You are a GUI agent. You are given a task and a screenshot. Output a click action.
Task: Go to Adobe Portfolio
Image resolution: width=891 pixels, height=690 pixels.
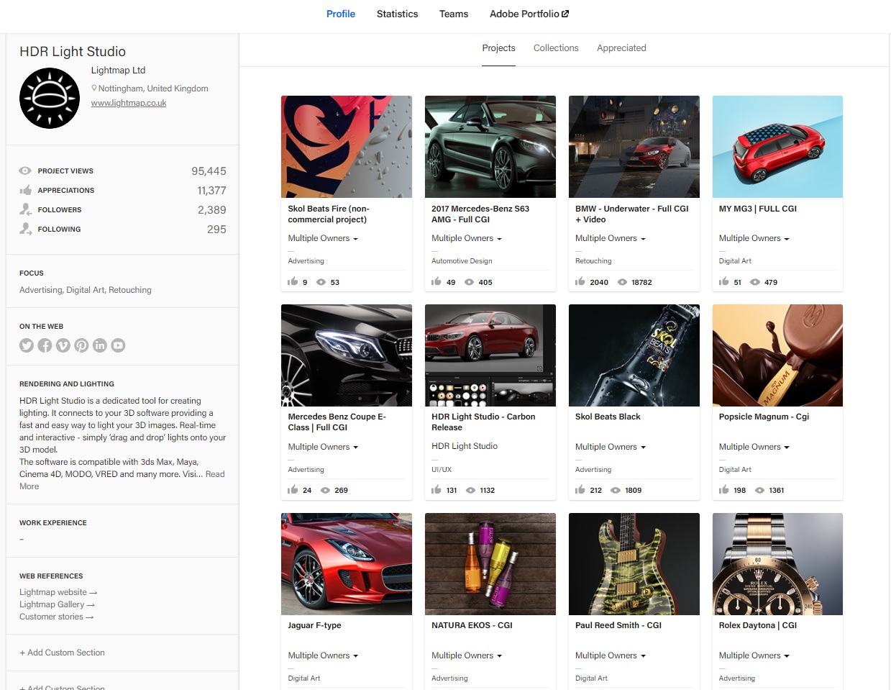529,14
